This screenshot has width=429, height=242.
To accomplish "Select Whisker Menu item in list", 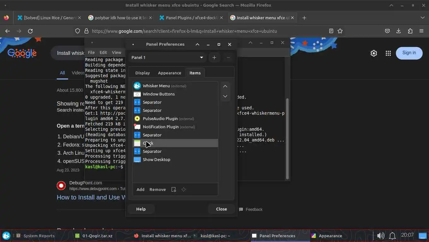I will coord(175,86).
